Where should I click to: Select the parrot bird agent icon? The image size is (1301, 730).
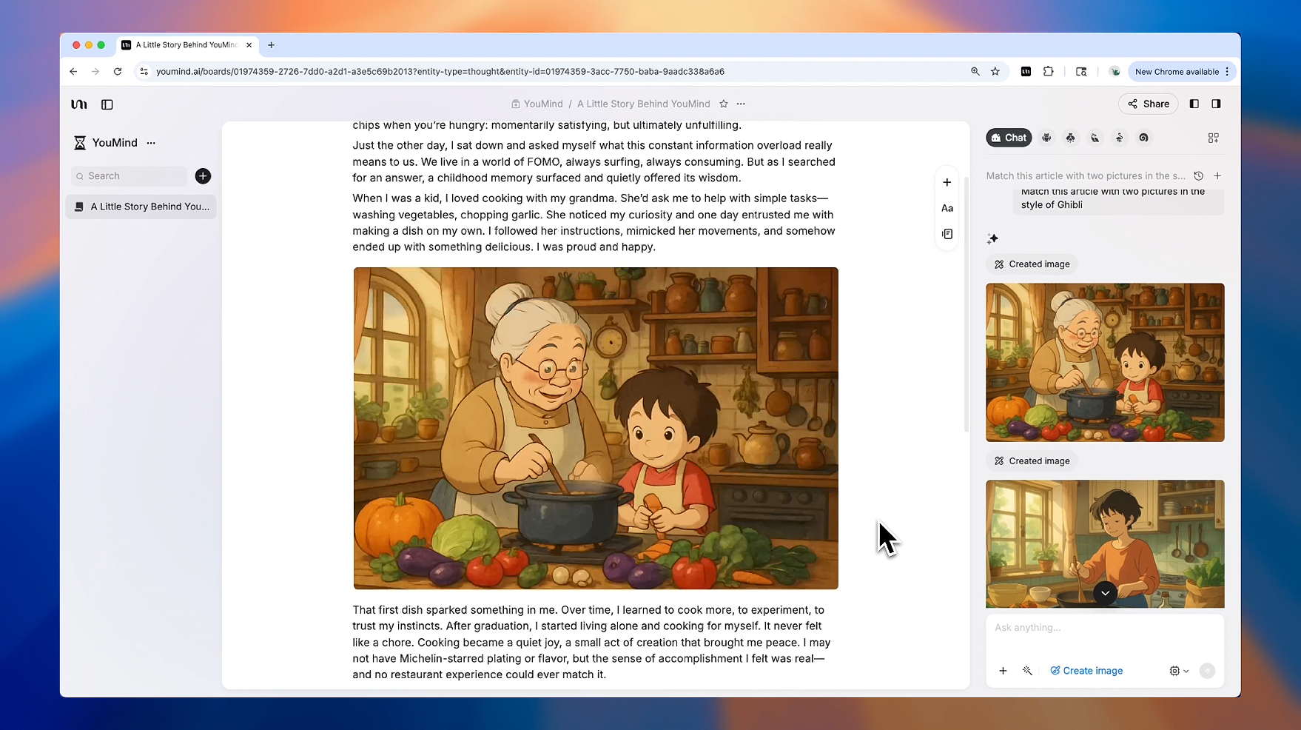(1095, 138)
